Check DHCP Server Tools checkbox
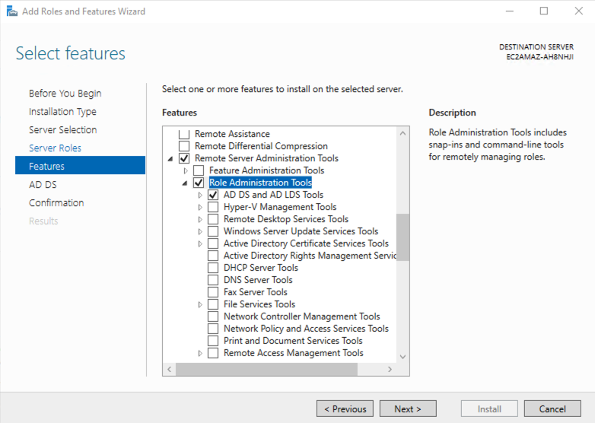 click(213, 268)
